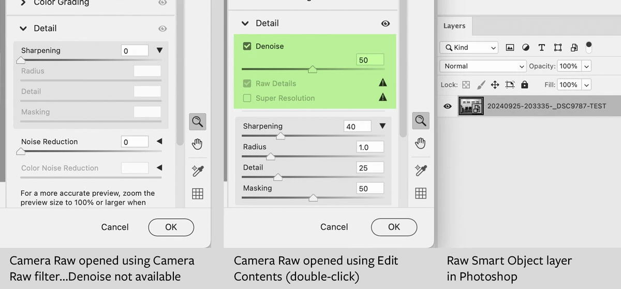Click Sharpening slider handle in middle panel
This screenshot has height=289, width=621.
coord(280,136)
